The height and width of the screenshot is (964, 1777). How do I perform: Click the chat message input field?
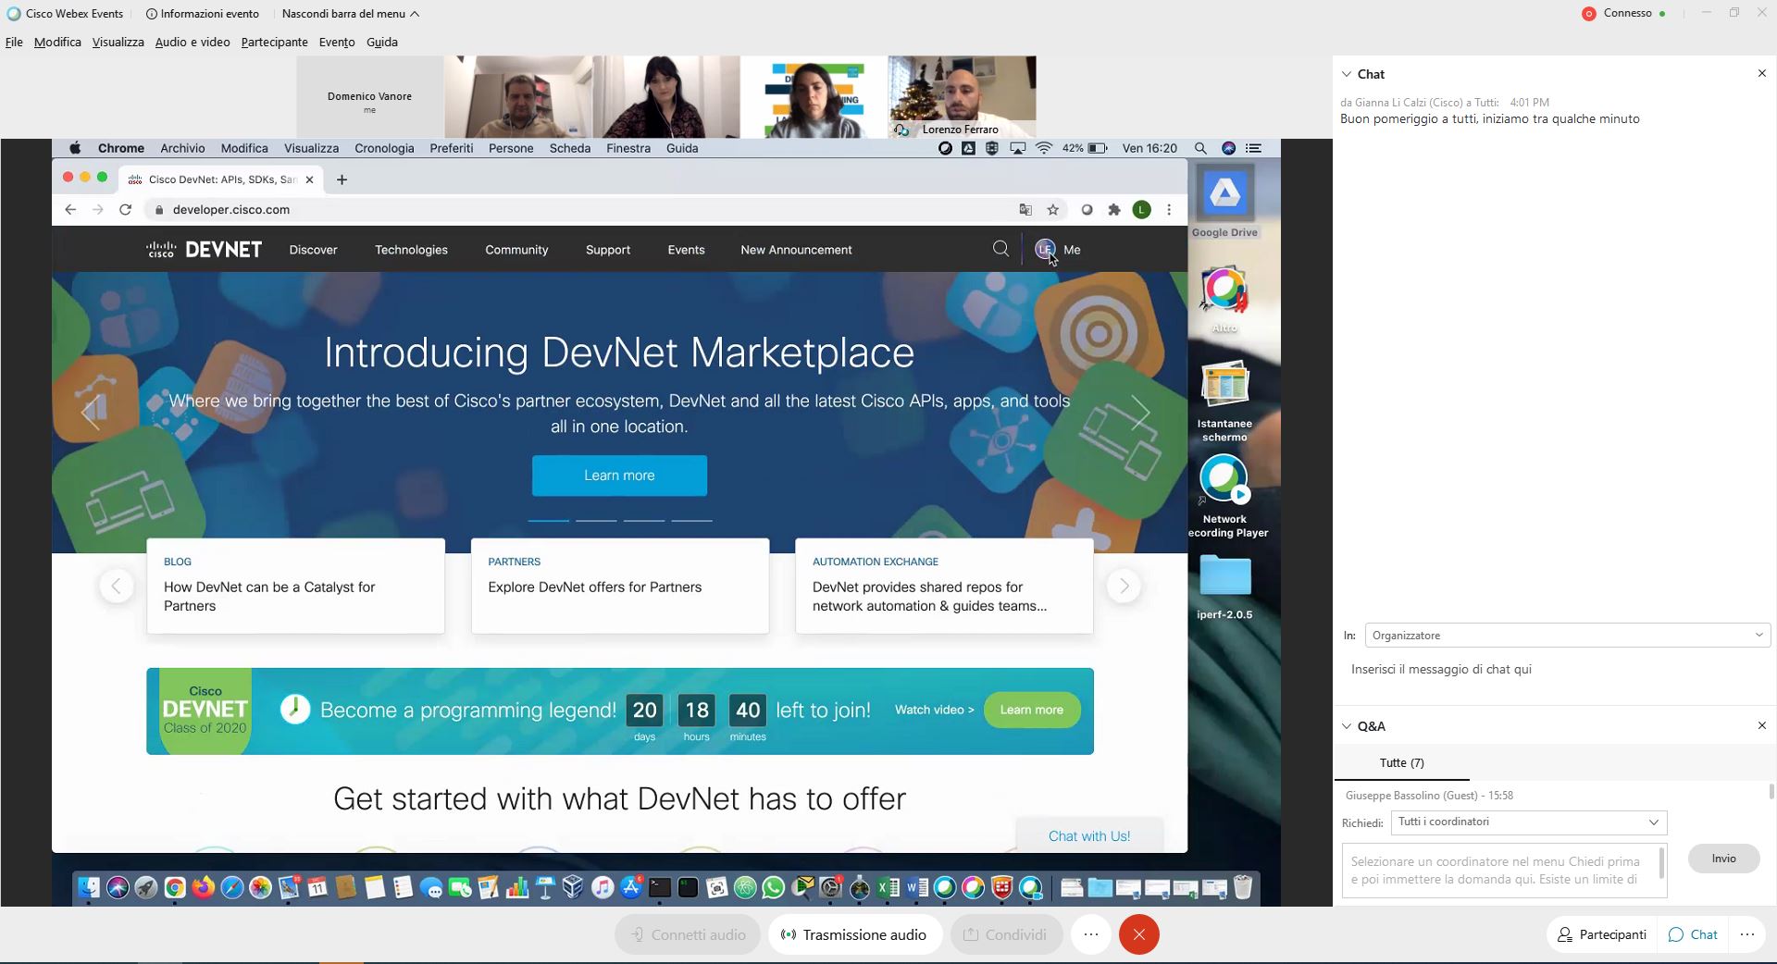(x=1555, y=670)
